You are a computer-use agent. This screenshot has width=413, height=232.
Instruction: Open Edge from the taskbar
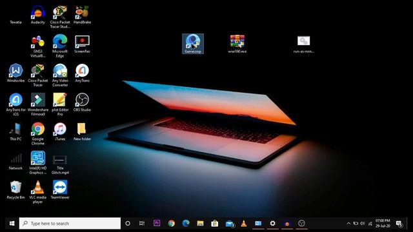(x=186, y=224)
